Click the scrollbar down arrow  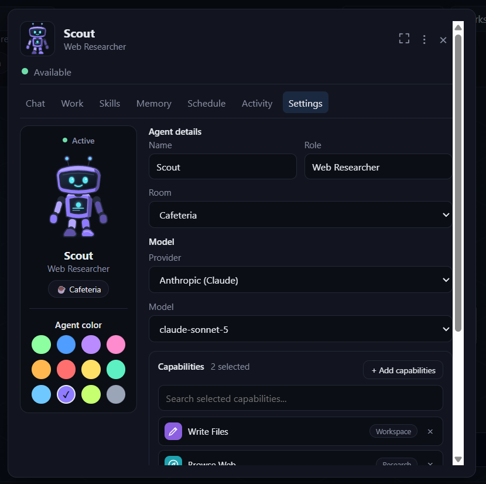[458, 459]
